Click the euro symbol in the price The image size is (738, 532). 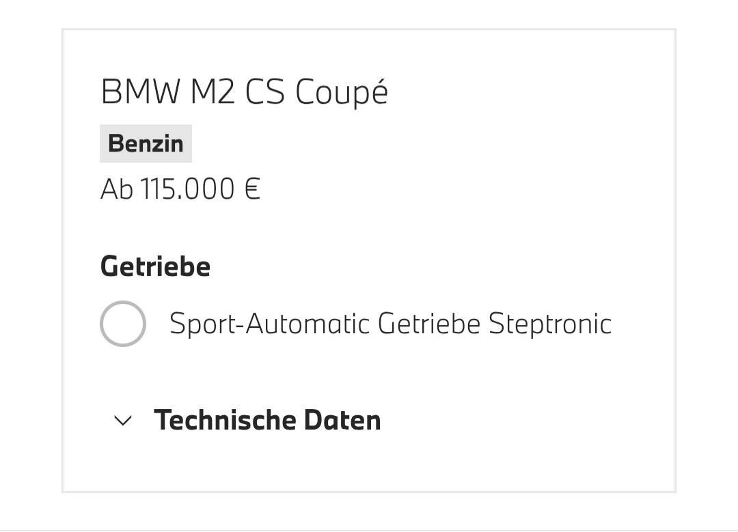coord(252,189)
